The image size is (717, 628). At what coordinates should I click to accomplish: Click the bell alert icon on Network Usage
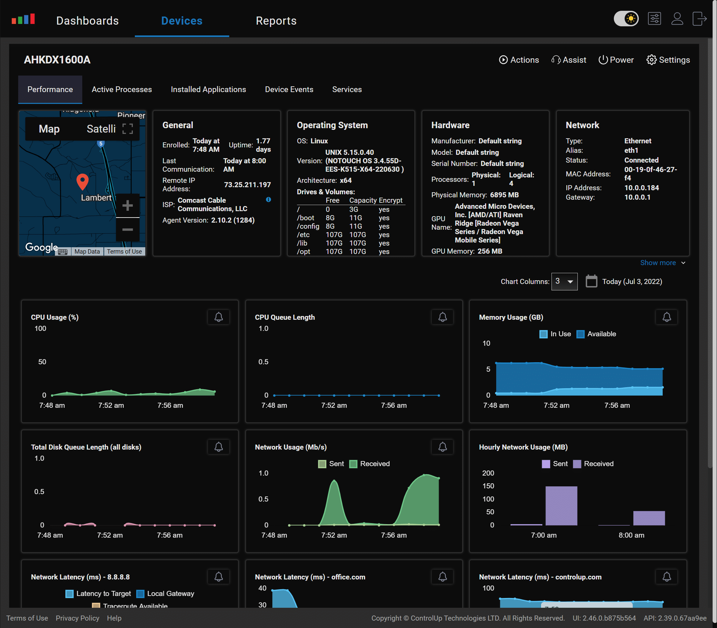[x=443, y=446]
